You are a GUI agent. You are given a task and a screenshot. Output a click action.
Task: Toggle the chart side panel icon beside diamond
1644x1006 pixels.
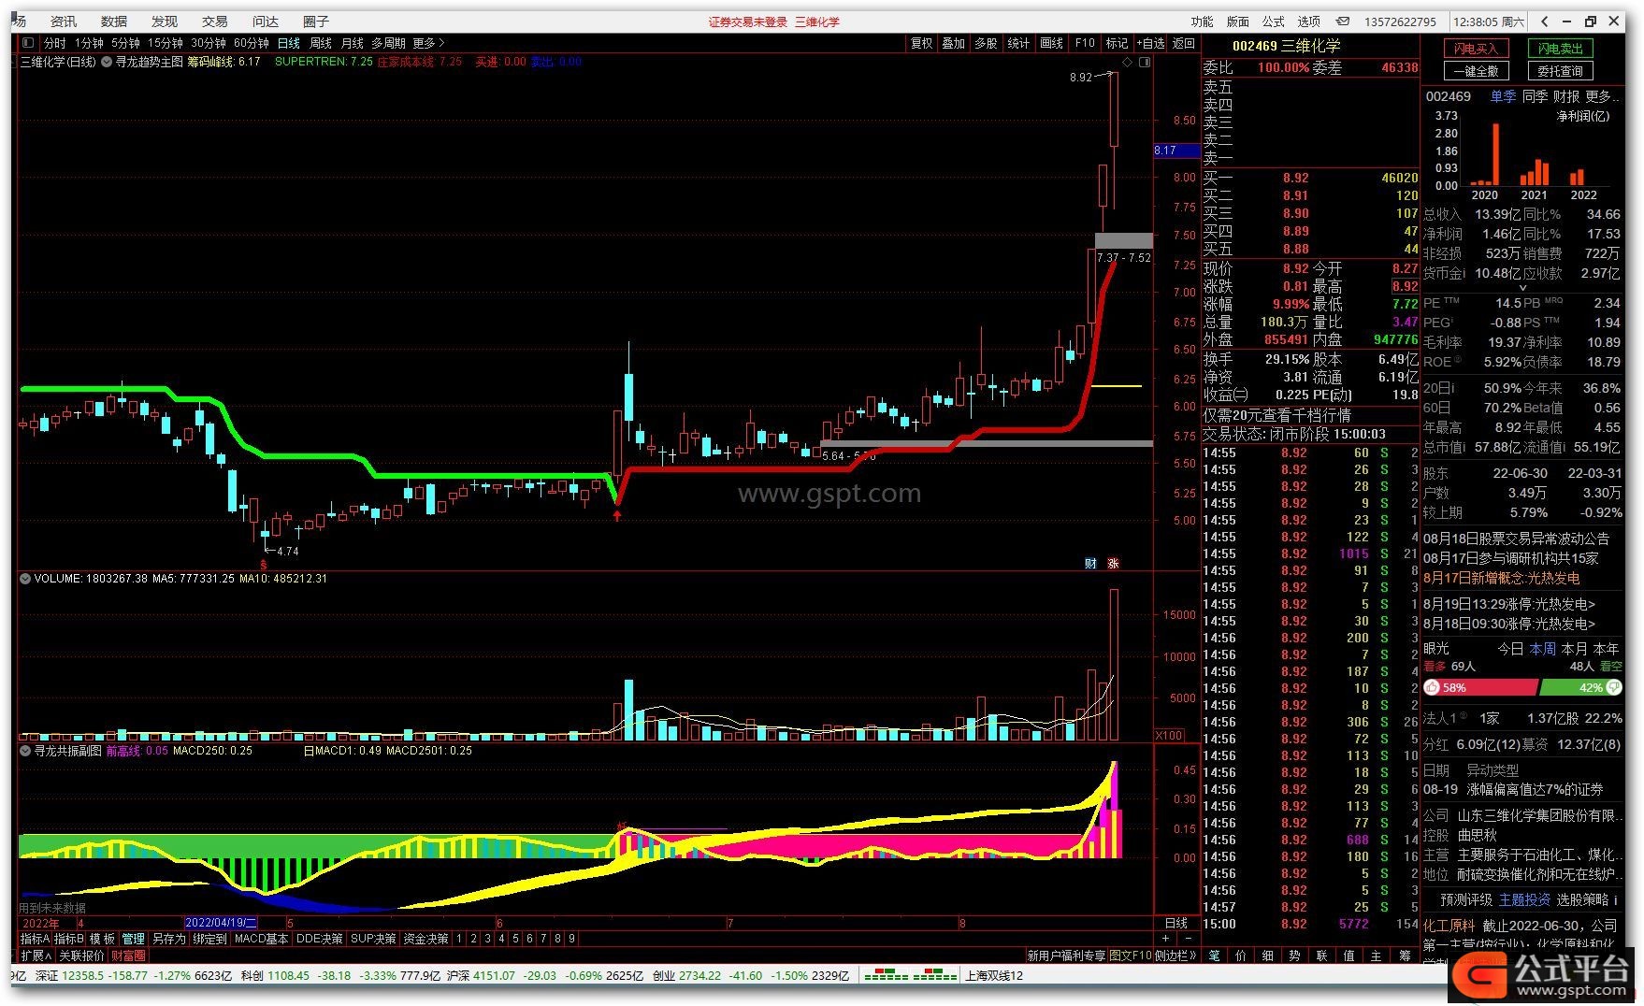point(1144,62)
